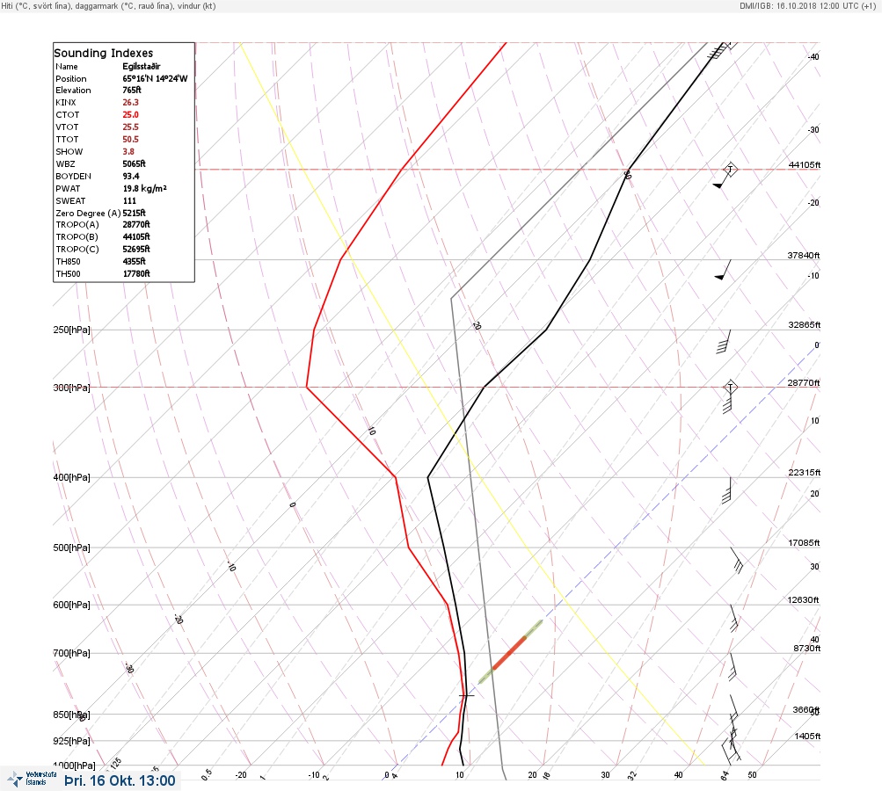
Task: Click the 37840ft height label
Action: pos(803,255)
